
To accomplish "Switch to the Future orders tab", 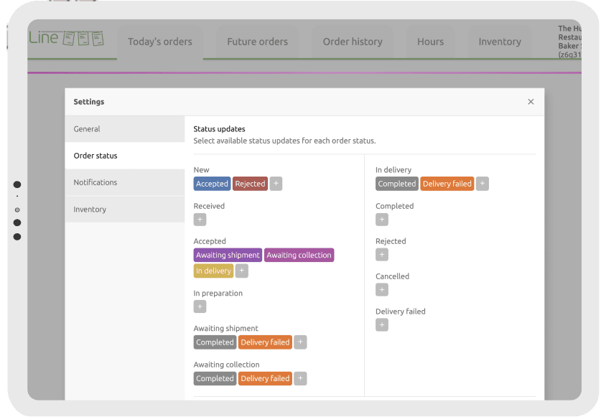I will tap(257, 42).
